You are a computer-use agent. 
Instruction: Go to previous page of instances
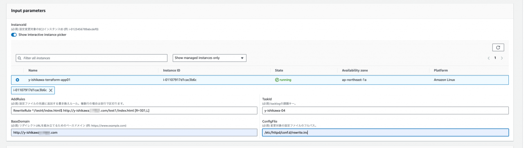tap(488, 58)
